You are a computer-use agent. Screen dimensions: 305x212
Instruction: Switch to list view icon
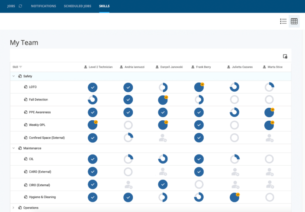tap(283, 21)
